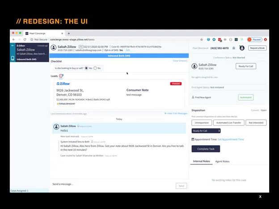
Task: Select the Yes radio button
Action: click(86, 68)
